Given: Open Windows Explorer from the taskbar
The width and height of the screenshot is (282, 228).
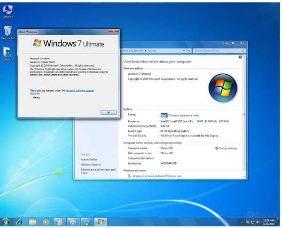Looking at the screenshot, I should point(33,222).
